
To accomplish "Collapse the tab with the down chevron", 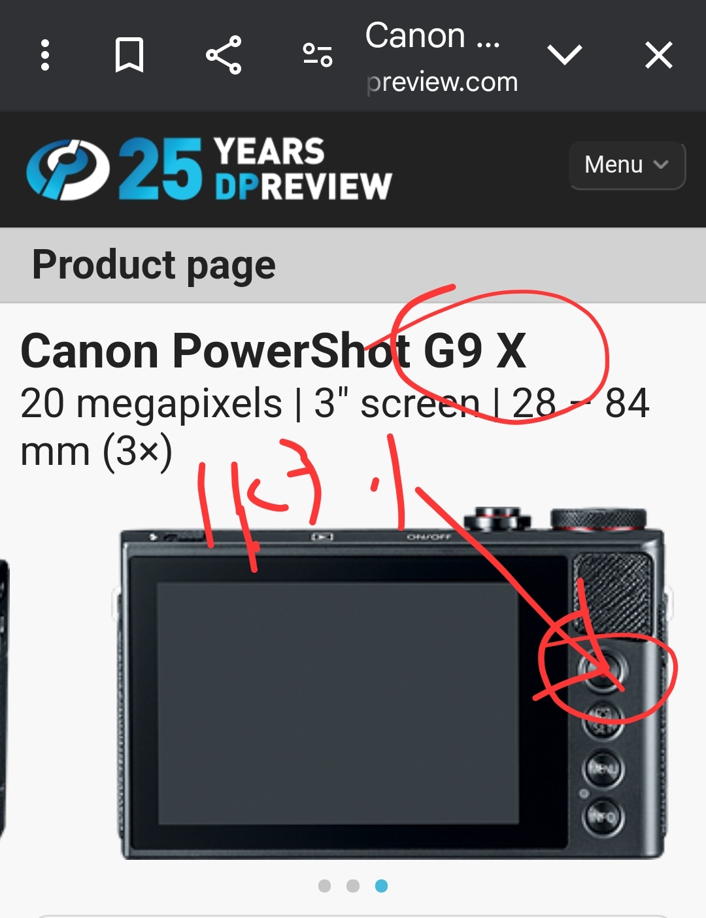I will coord(565,55).
